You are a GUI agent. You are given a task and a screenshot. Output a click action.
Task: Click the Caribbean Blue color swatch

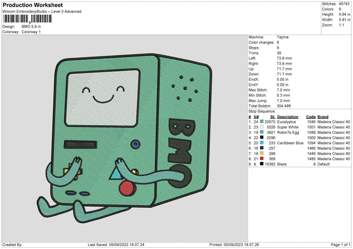click(x=262, y=143)
